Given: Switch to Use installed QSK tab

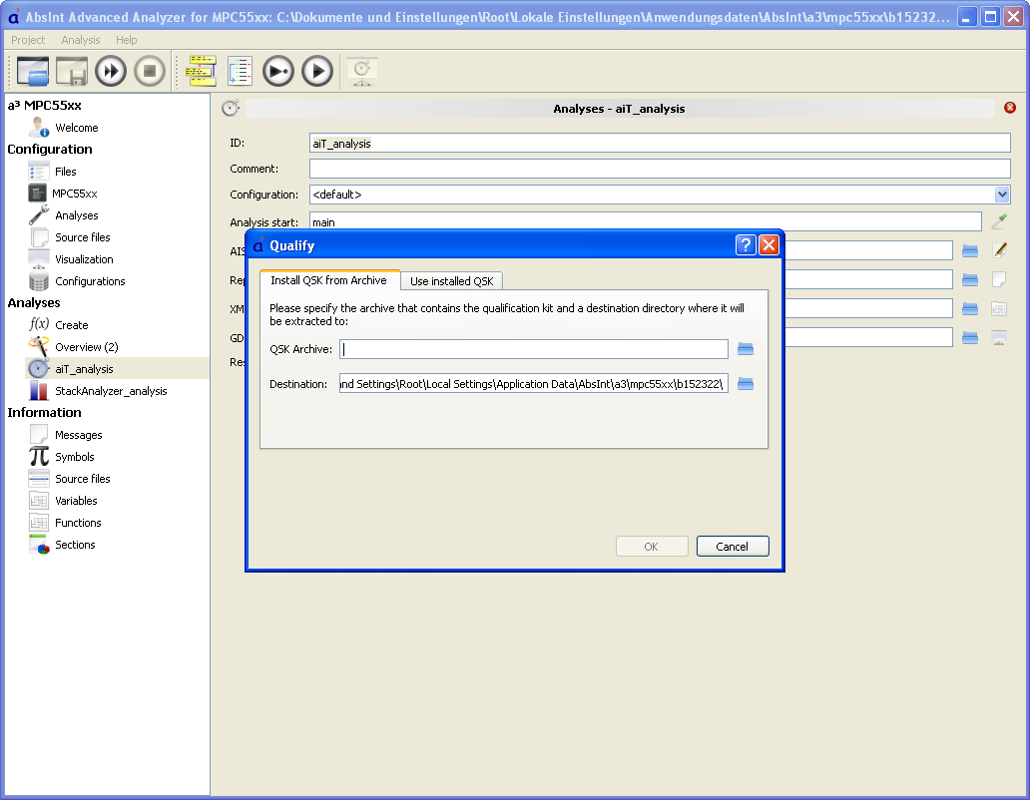Looking at the screenshot, I should (x=452, y=281).
